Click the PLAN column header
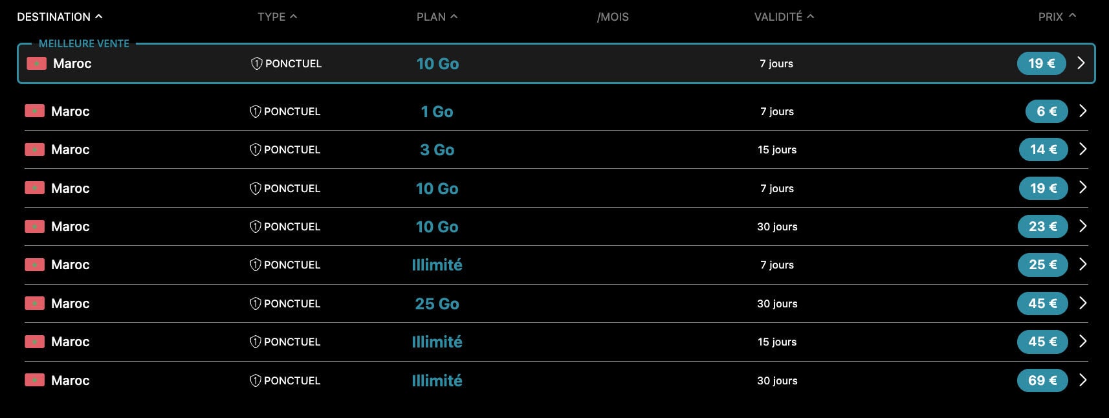The width and height of the screenshot is (1109, 418). pos(431,17)
